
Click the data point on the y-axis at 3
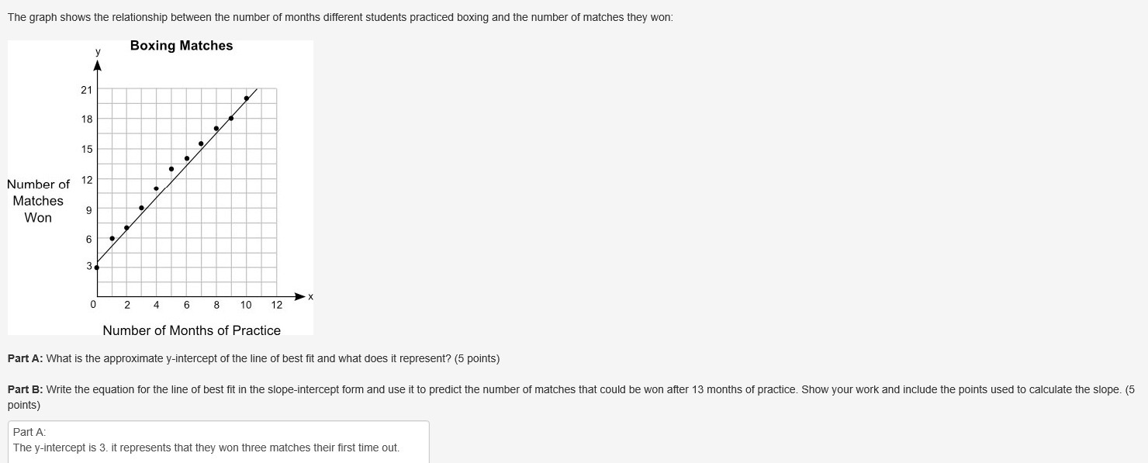tap(96, 268)
